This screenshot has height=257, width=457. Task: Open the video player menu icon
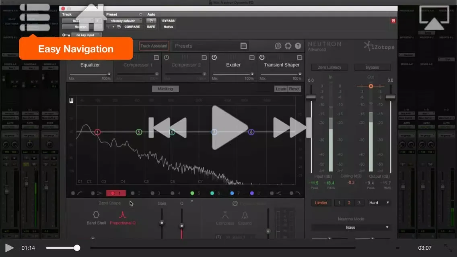(x=35, y=17)
